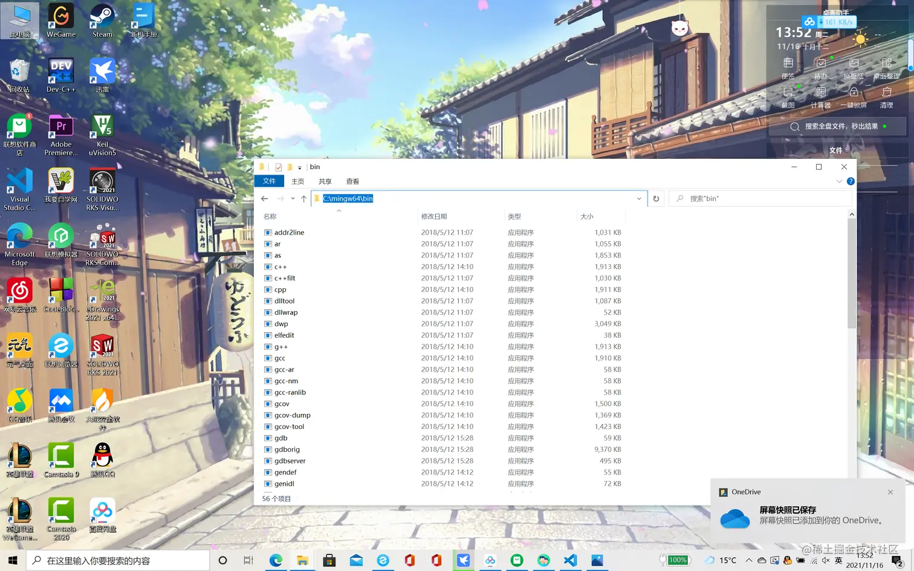
Task: Open Quick Access Toolbar customize dropdown
Action: click(x=300, y=167)
